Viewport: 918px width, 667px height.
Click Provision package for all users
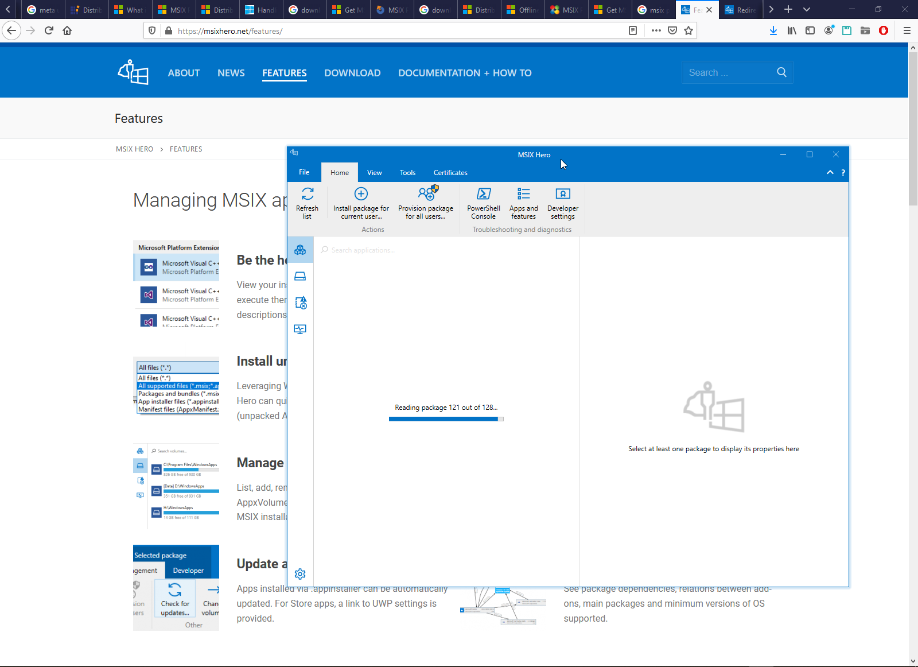[x=426, y=203]
